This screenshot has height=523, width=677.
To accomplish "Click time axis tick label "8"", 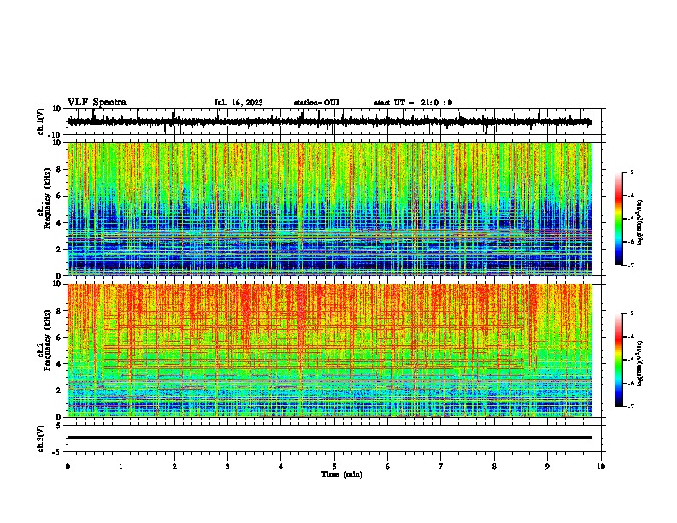I will 494,467.
